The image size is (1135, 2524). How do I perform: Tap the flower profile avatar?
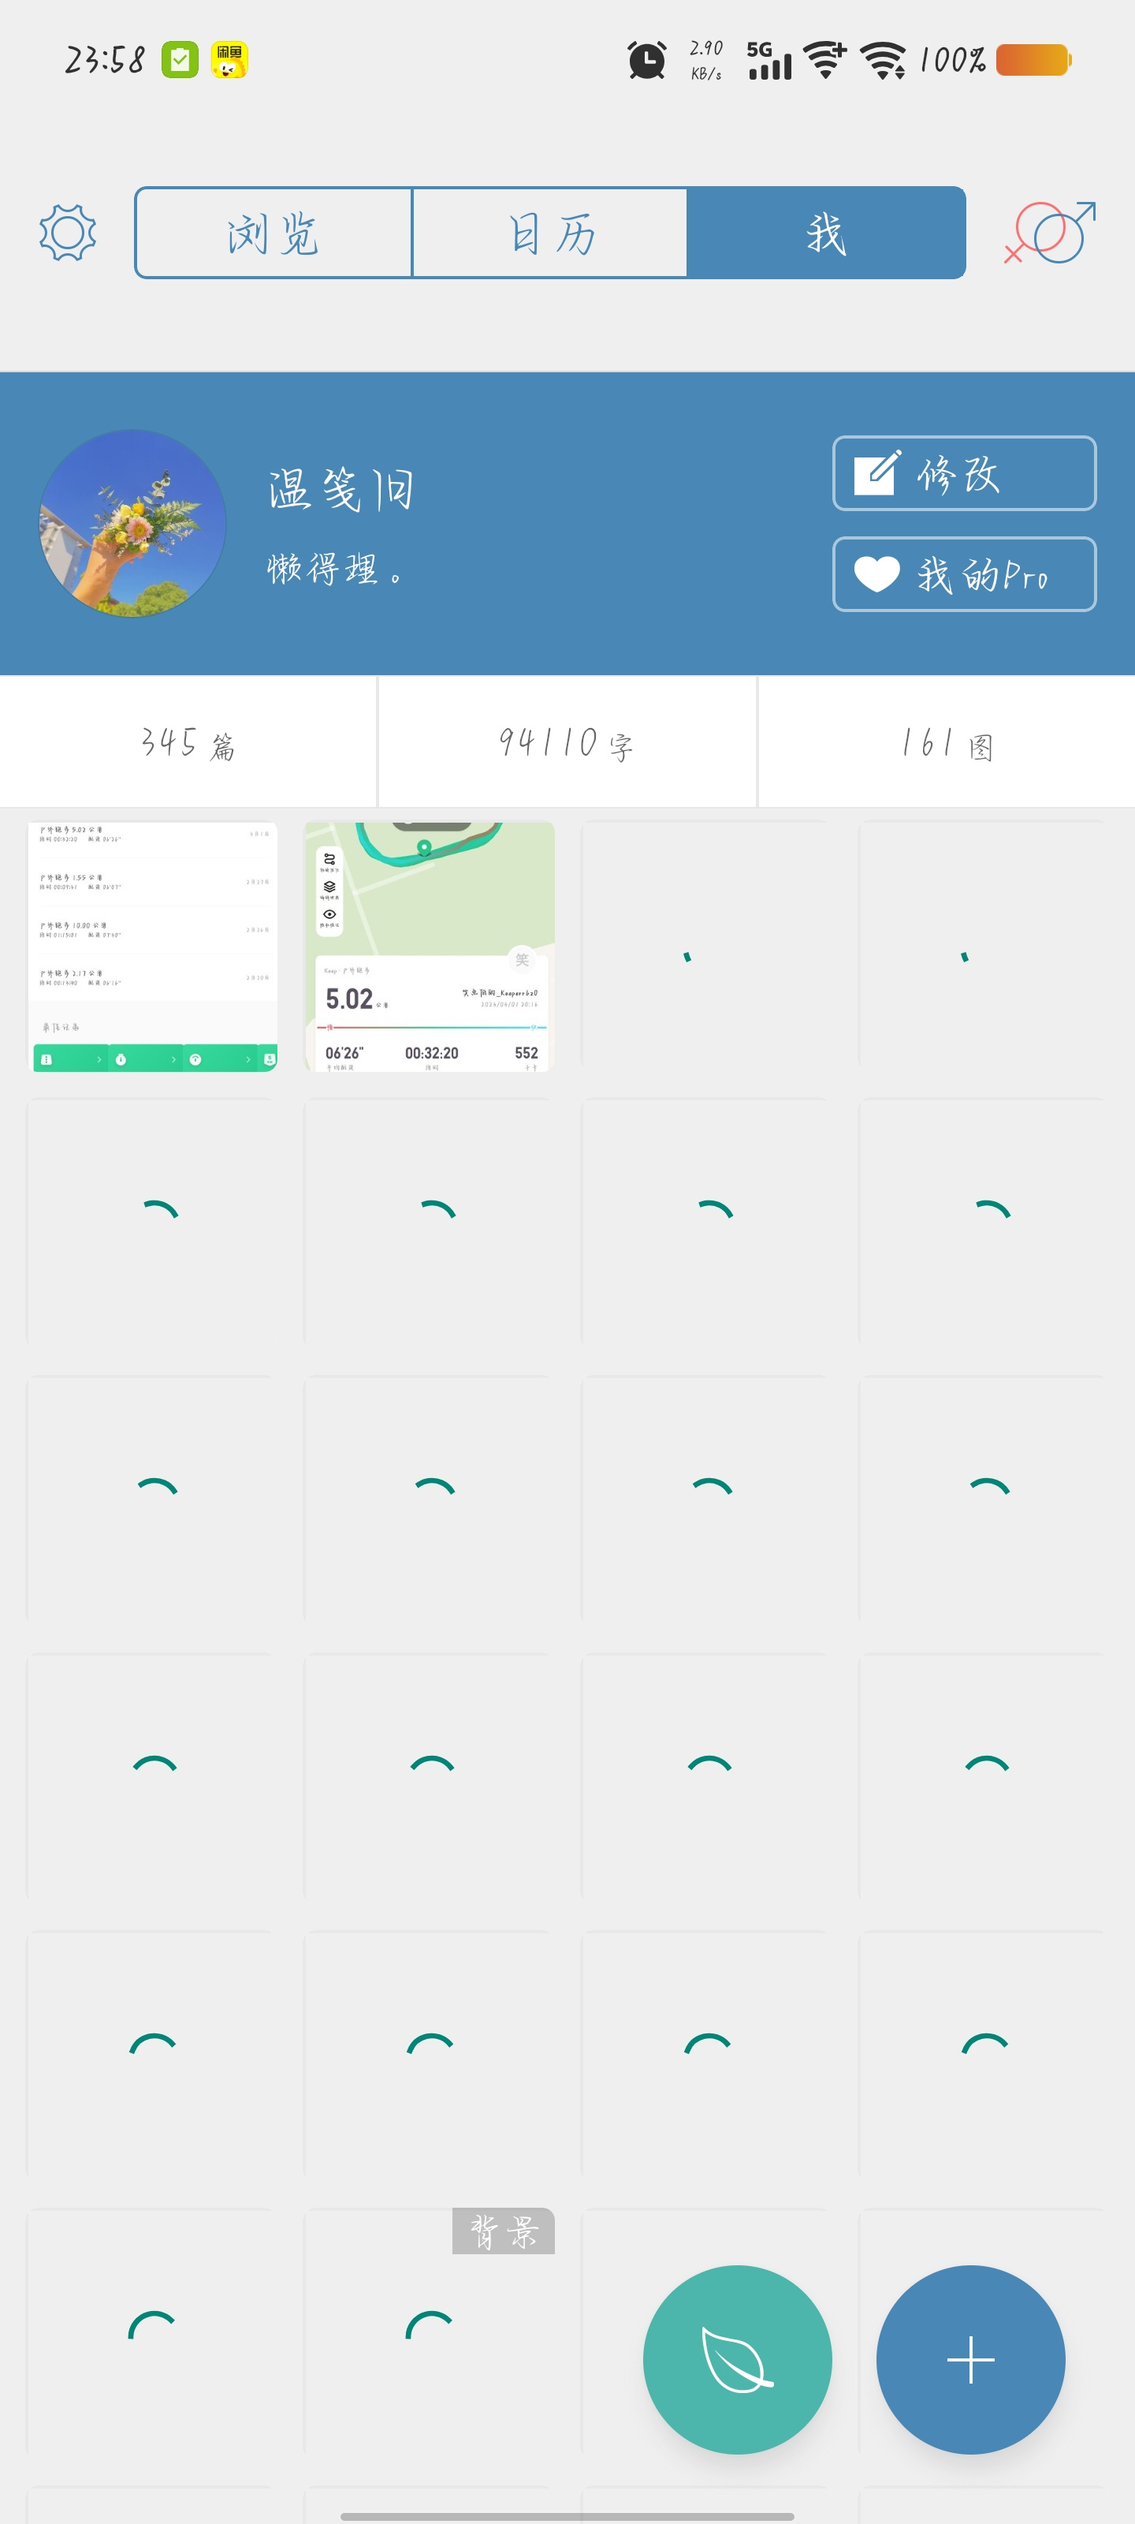(x=132, y=523)
